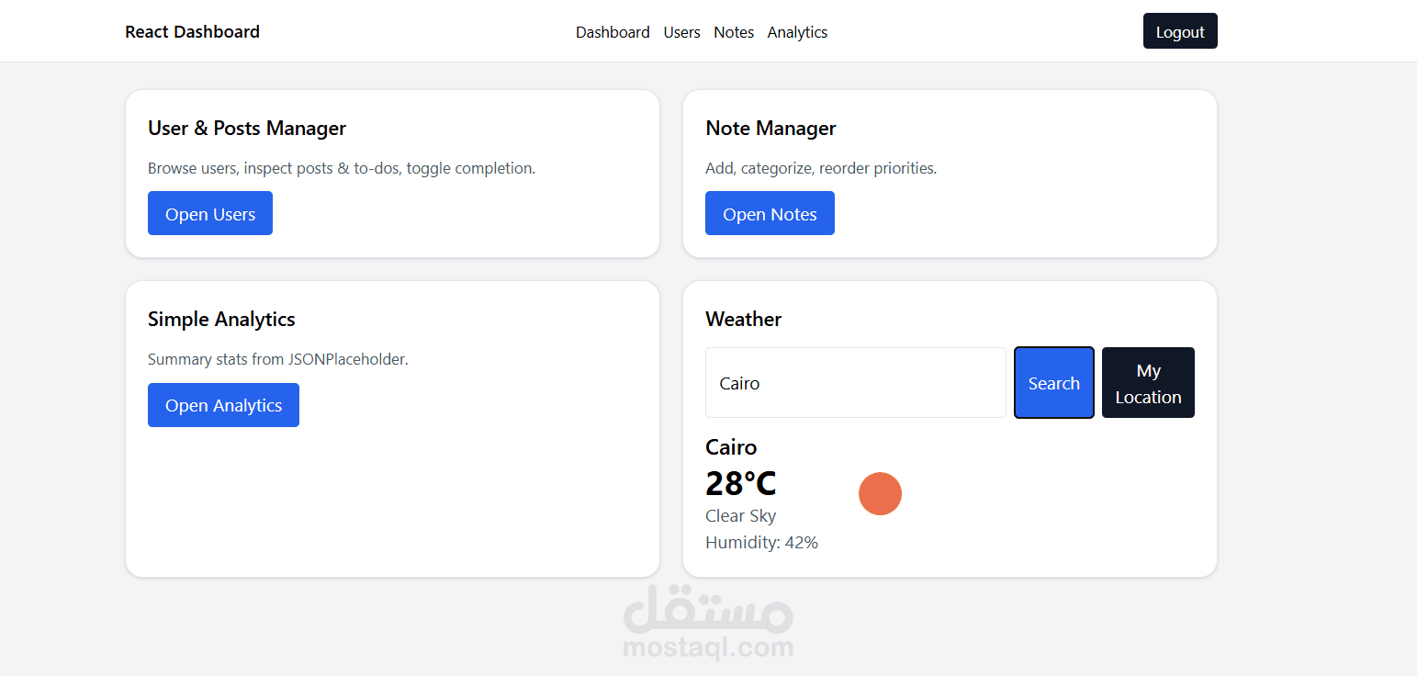Use the My Location button

[x=1148, y=383]
